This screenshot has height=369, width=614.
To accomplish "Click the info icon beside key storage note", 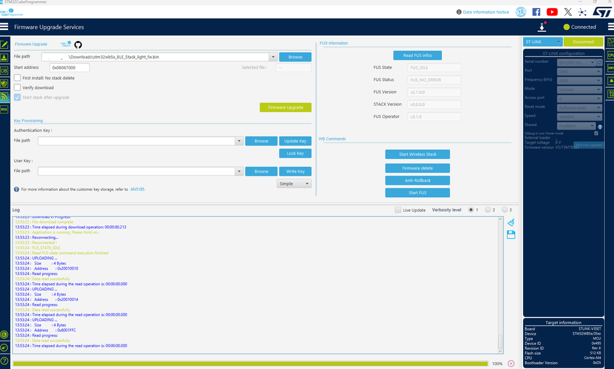I will point(17,189).
